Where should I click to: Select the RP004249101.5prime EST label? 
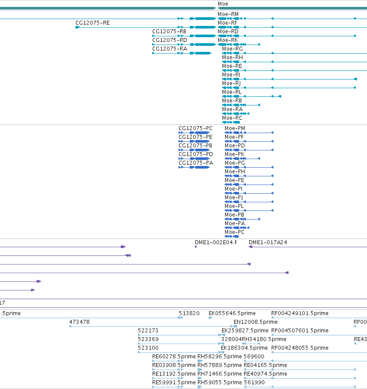pyautogui.click(x=300, y=314)
